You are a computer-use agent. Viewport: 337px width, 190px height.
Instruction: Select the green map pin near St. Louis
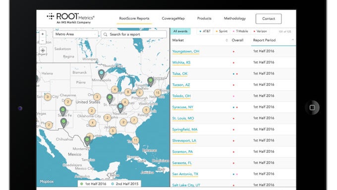tap(110, 99)
